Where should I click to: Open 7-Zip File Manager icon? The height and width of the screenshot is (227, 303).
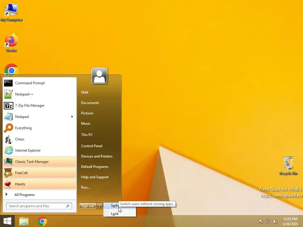tap(8, 106)
